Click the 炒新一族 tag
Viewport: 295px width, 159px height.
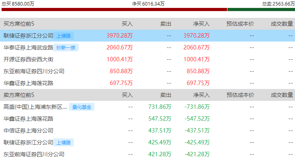pyautogui.click(x=66, y=47)
